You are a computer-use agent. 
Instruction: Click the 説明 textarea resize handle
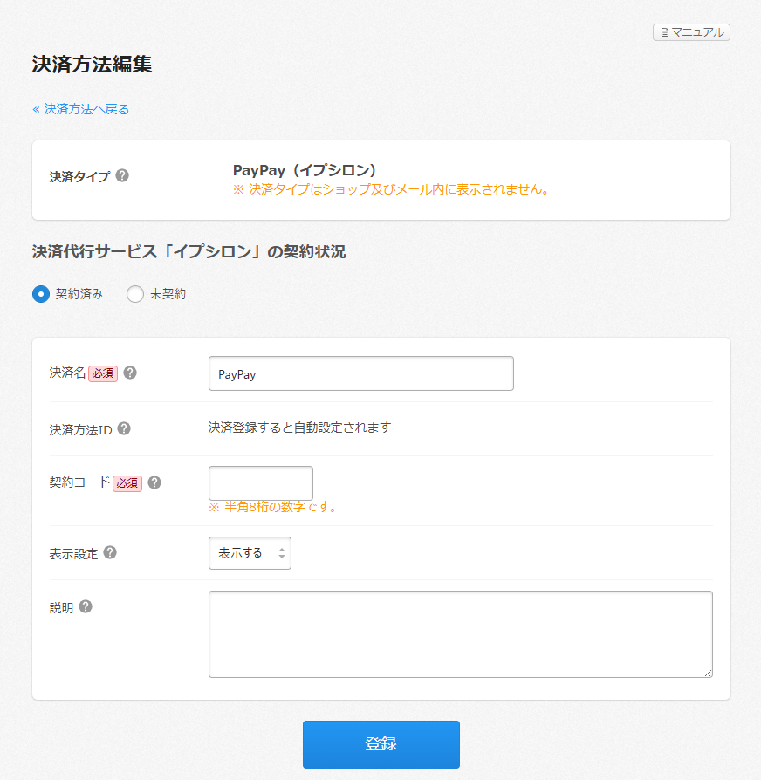[x=708, y=673]
